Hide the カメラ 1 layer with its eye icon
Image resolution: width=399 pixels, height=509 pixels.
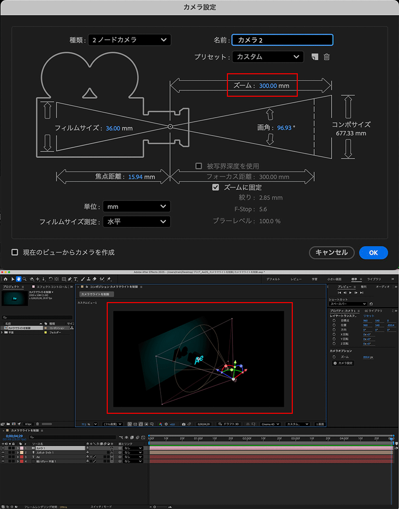tap(3, 448)
